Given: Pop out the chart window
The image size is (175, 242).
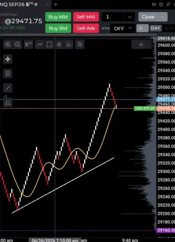Looking at the screenshot, I should (x=168, y=4).
